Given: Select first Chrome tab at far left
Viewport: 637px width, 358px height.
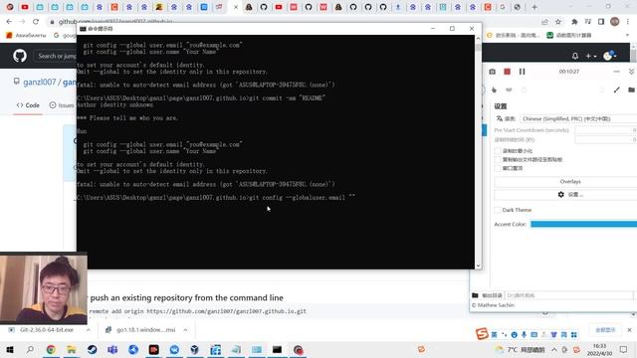Looking at the screenshot, I should coord(10,7).
